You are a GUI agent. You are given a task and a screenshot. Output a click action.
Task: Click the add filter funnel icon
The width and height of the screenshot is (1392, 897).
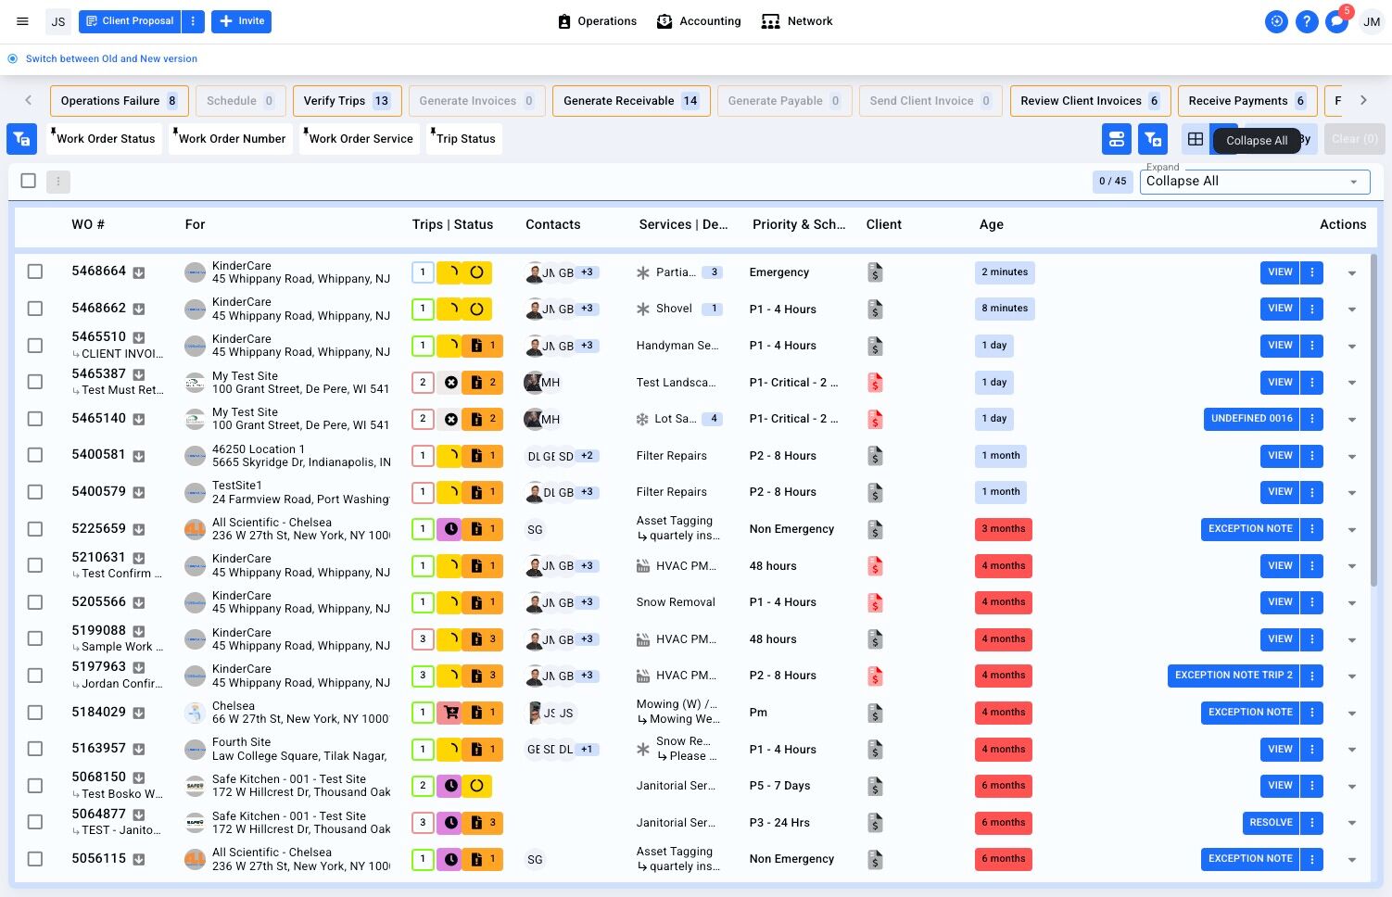tap(1153, 139)
